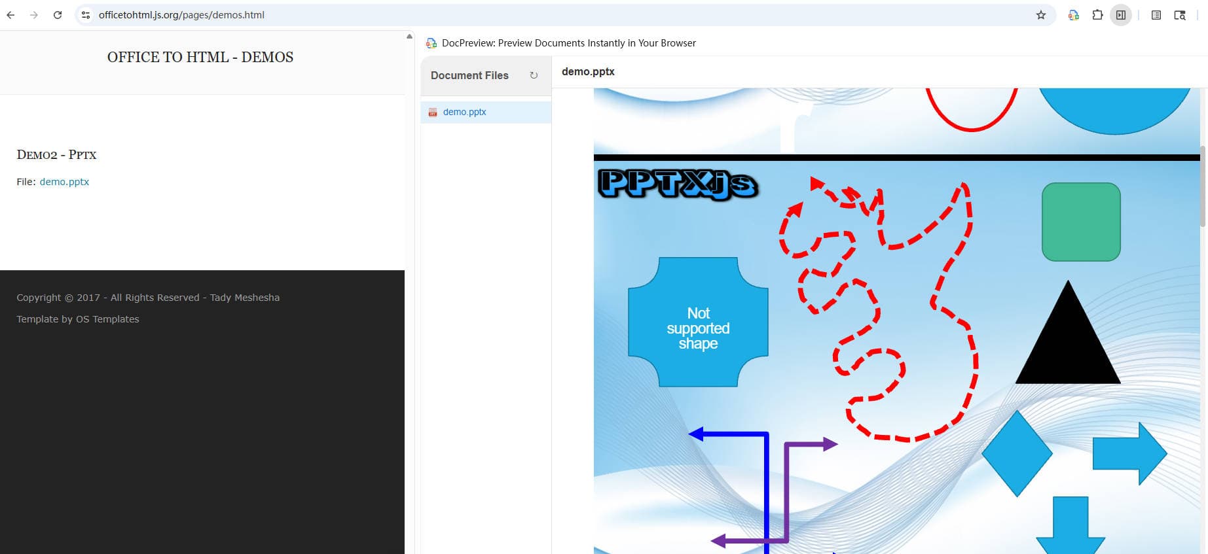
Task: Go back using the browser back arrow
Action: (x=10, y=15)
